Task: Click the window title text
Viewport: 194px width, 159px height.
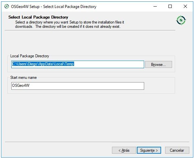Action: coord(54,6)
